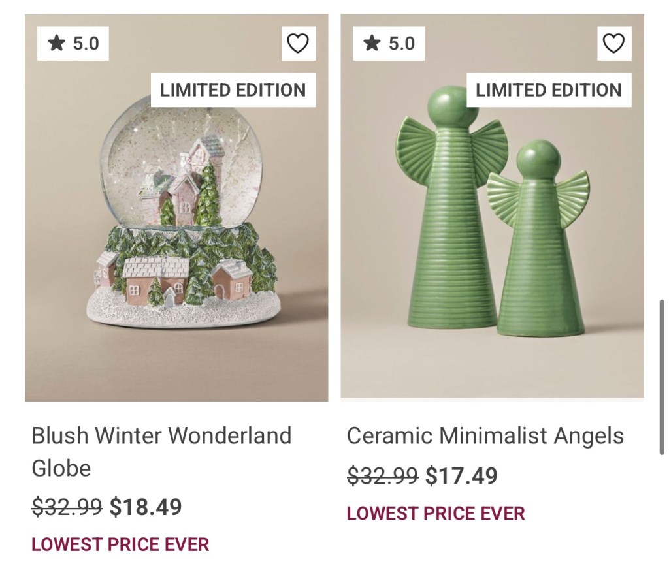The height and width of the screenshot is (583, 669).
Task: Tap Lowest Price Ever under the snow globe
Action: tap(120, 544)
